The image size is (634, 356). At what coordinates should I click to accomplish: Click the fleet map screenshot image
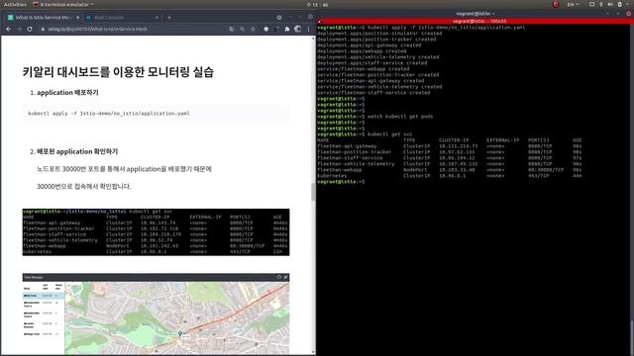point(156,314)
